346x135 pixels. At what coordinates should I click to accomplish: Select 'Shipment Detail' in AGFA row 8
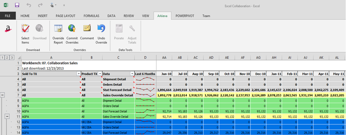118,101
